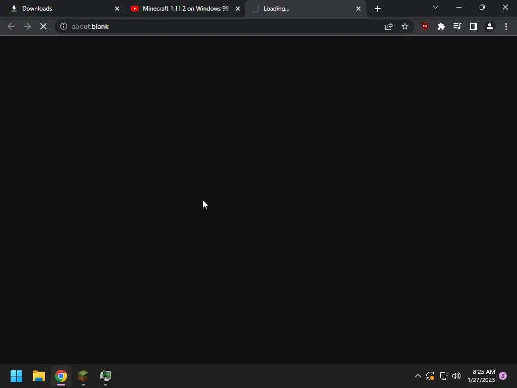Close the Minecraft YouTube tab

coord(238,9)
